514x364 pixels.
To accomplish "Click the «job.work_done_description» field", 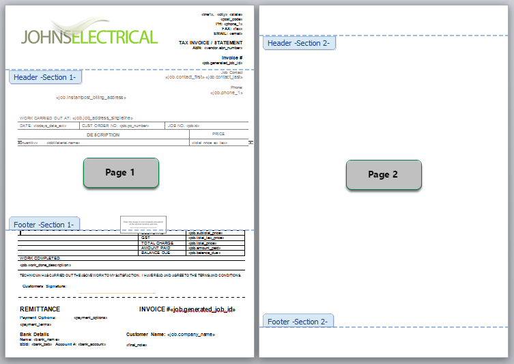I will click(x=45, y=265).
